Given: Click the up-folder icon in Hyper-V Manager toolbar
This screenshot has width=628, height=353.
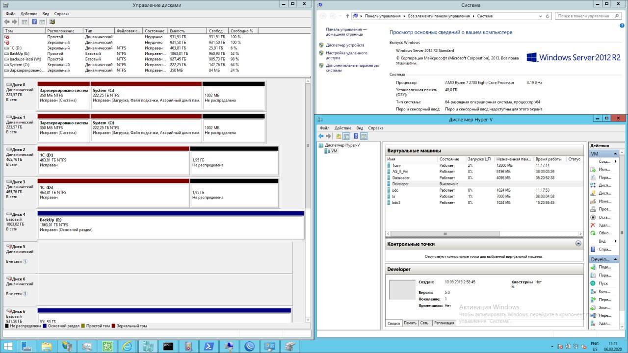Looking at the screenshot, I should click(x=339, y=136).
